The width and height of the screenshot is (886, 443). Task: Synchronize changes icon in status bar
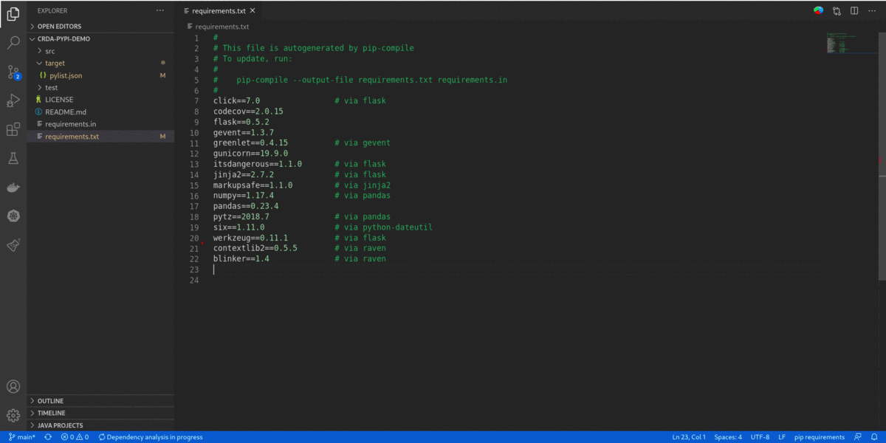[48, 437]
